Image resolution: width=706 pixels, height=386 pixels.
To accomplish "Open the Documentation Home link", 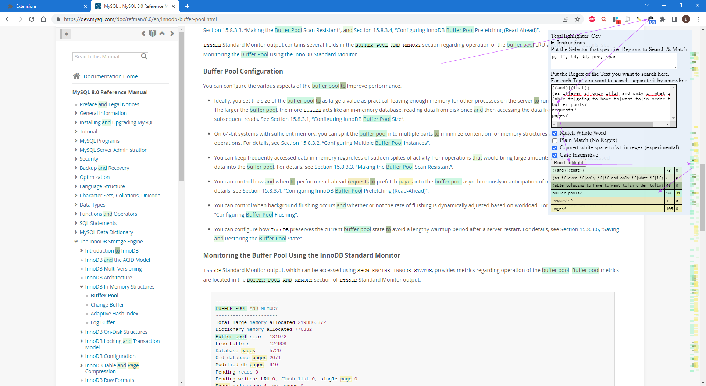I will tap(111, 76).
